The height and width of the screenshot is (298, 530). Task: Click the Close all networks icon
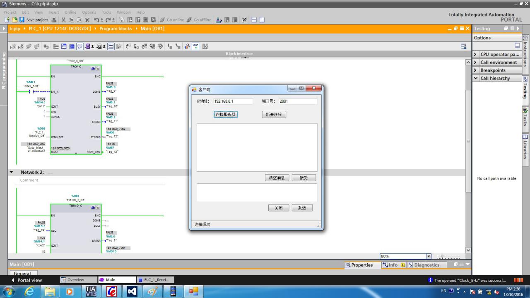coord(72,47)
